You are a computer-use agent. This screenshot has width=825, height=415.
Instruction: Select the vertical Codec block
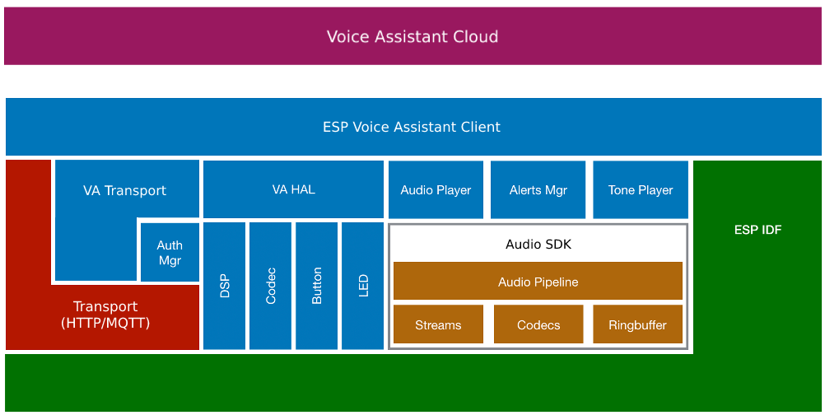coord(270,286)
